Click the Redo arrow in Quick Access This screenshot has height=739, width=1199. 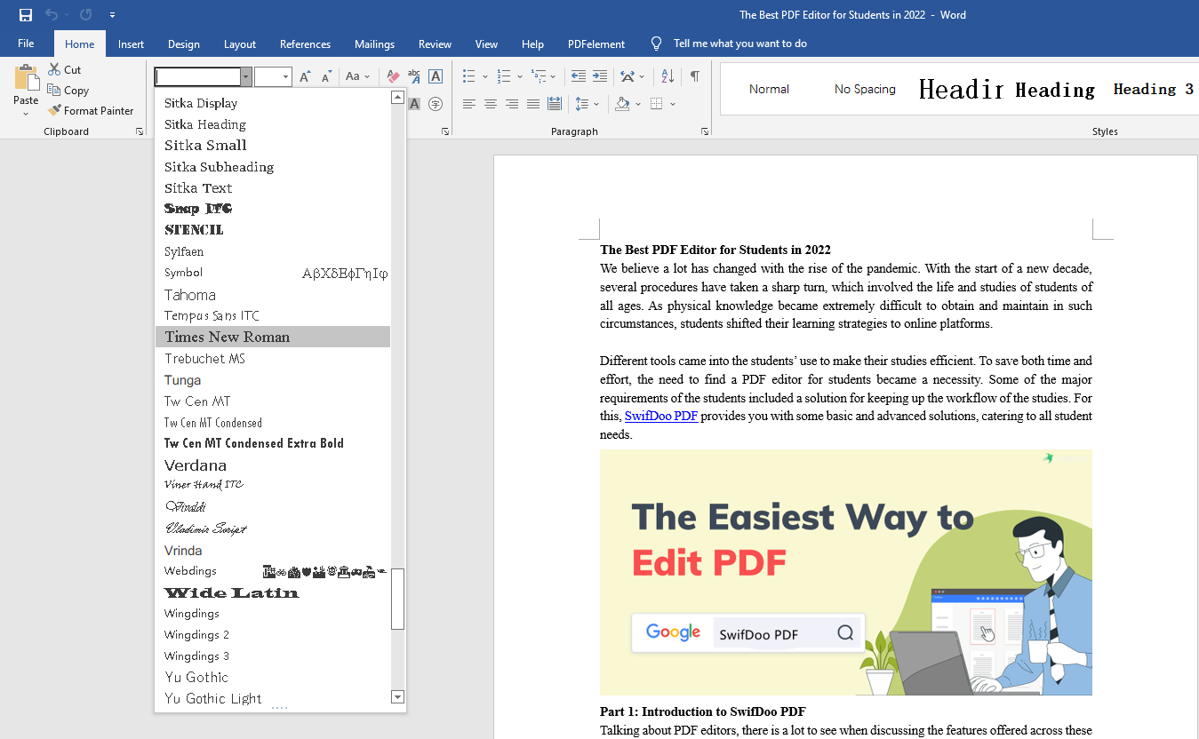pos(85,15)
